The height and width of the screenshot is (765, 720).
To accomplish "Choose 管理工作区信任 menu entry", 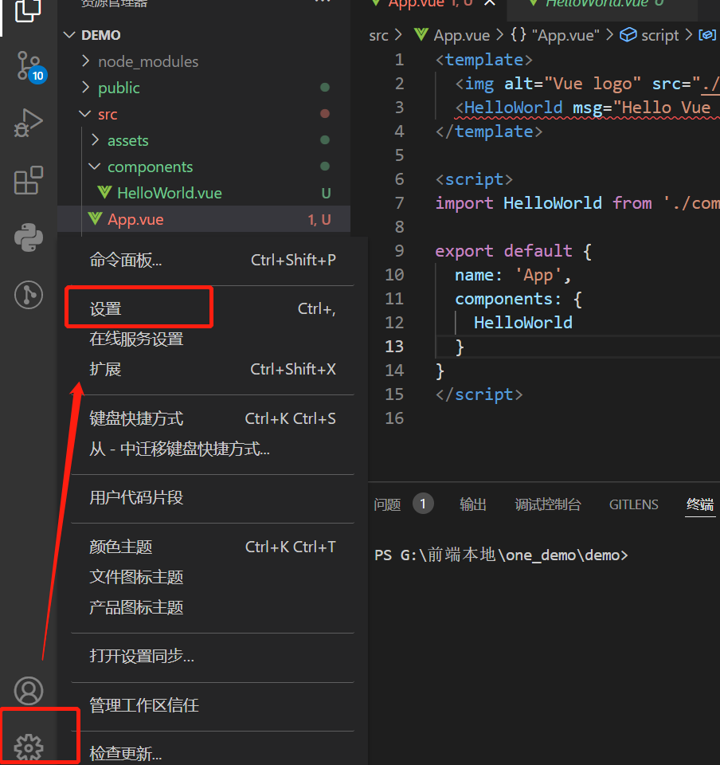I will click(x=213, y=705).
